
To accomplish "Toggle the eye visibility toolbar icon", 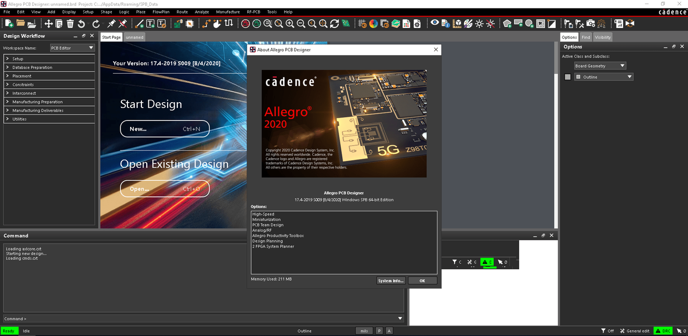I will [435, 24].
